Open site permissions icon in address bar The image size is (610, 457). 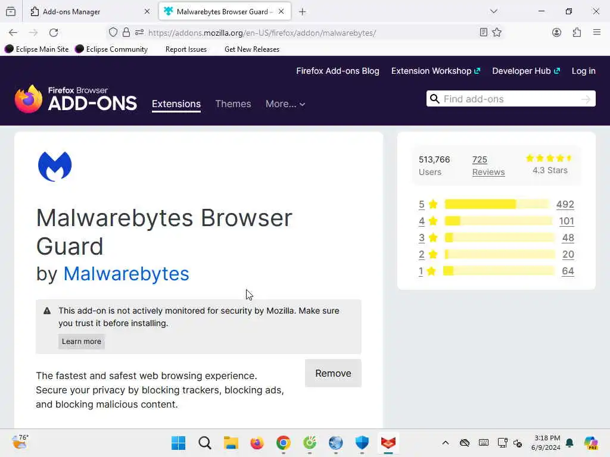click(139, 33)
